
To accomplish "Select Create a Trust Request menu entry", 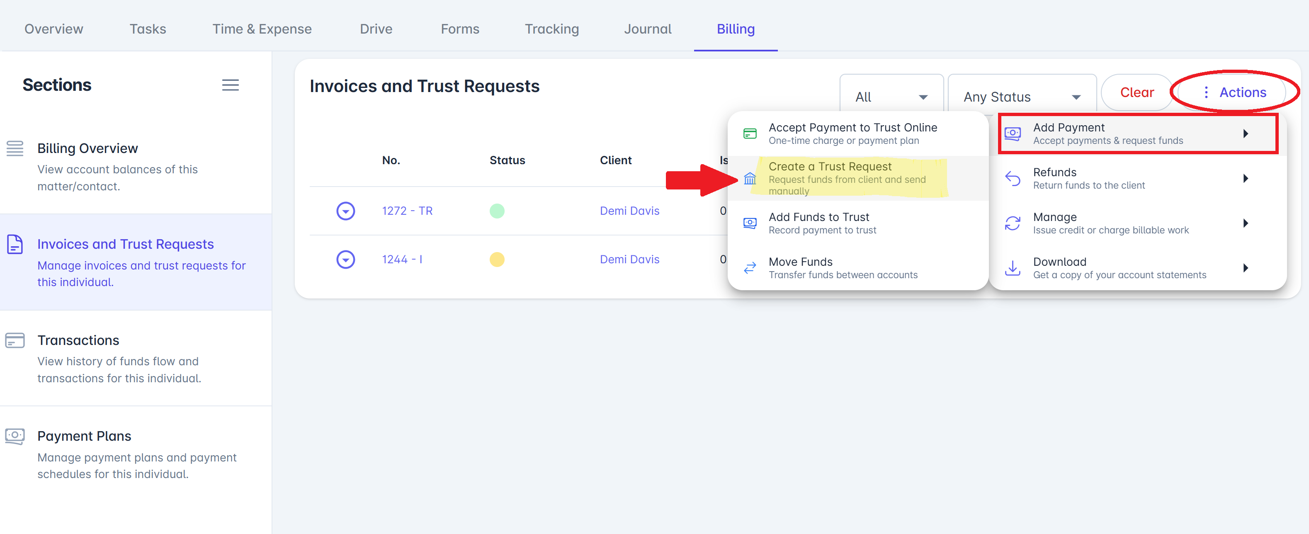I will (x=858, y=178).
